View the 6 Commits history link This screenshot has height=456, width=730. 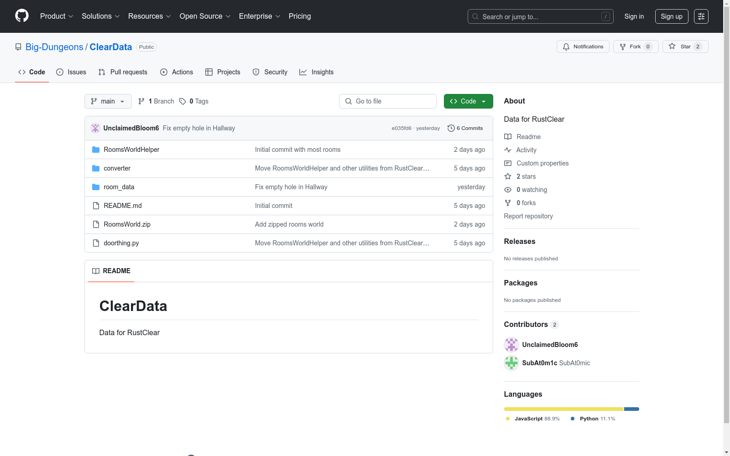pyautogui.click(x=465, y=128)
